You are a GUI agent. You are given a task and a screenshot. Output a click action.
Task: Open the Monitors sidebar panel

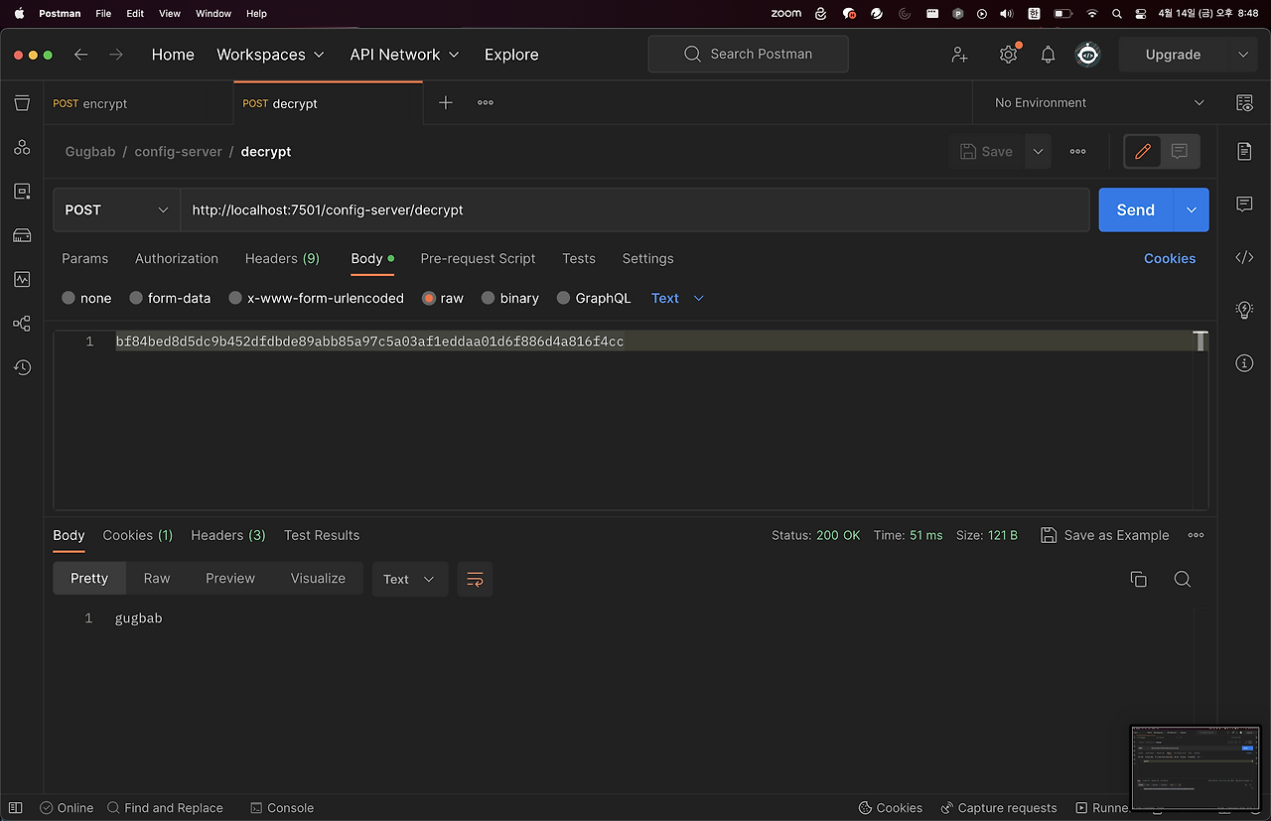(x=22, y=280)
